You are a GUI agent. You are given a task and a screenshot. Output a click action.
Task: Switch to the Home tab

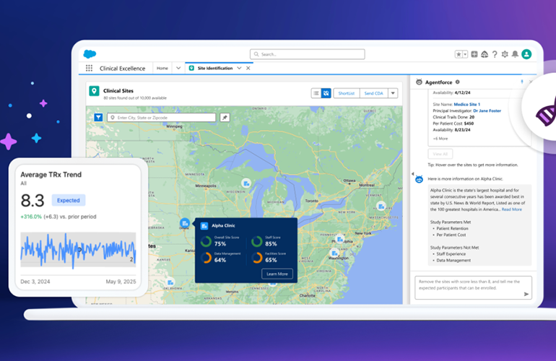162,68
